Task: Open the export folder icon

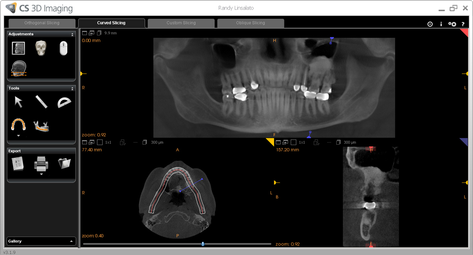Action: pos(64,163)
